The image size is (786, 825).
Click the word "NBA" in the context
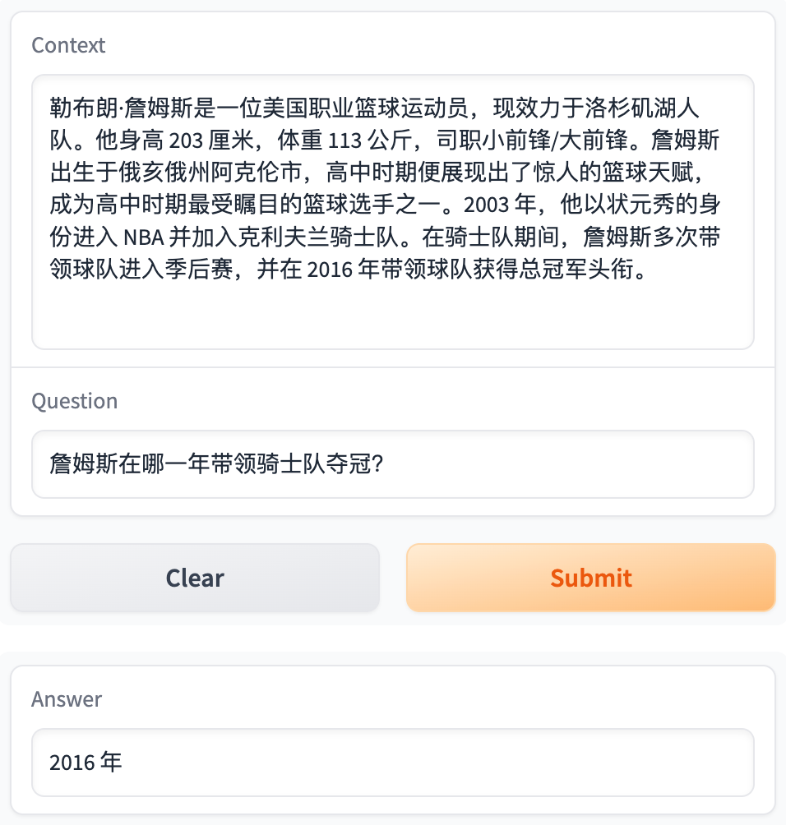143,238
